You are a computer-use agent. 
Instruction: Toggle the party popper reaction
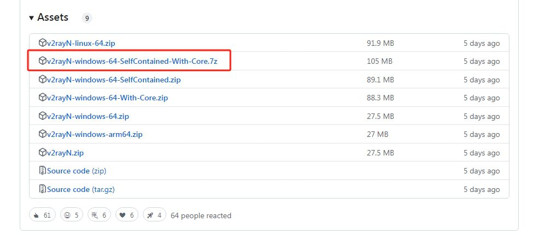tap(98, 215)
